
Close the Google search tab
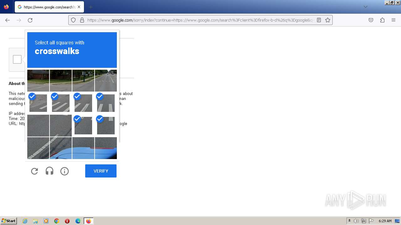79,7
